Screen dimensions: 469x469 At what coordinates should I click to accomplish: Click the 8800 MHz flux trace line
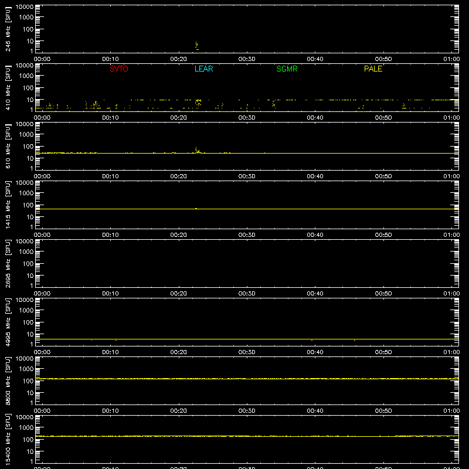pos(247,379)
